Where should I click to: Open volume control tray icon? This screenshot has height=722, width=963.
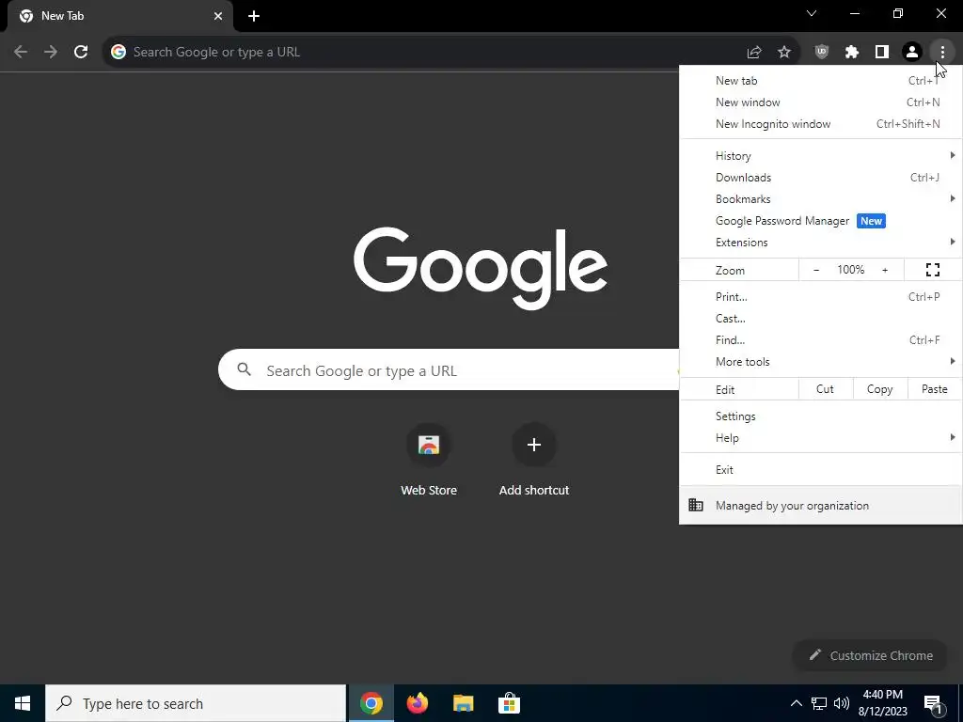point(842,703)
